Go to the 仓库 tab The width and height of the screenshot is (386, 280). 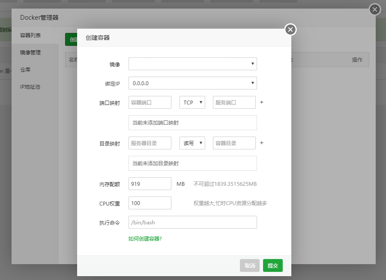pyautogui.click(x=26, y=69)
